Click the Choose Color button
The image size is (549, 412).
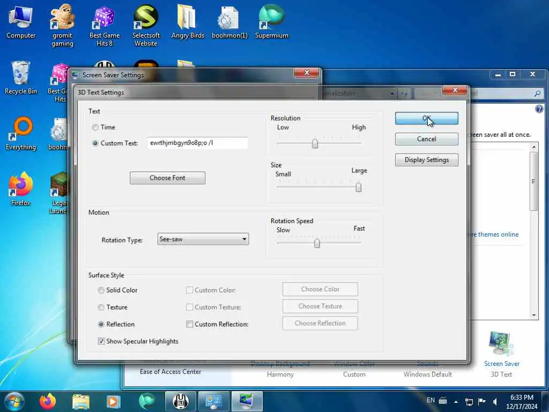320,289
